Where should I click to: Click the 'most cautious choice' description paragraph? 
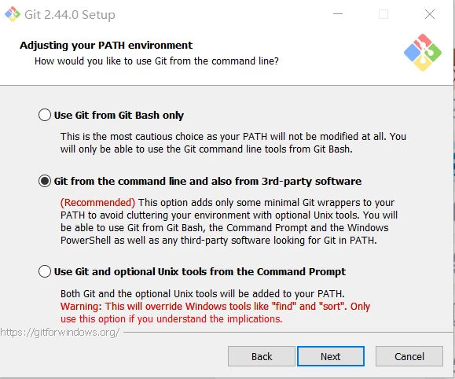233,142
